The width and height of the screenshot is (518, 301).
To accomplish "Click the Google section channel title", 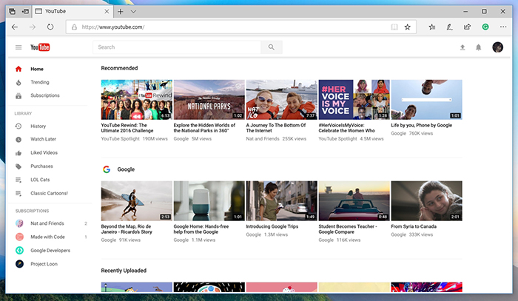I will pyautogui.click(x=126, y=169).
